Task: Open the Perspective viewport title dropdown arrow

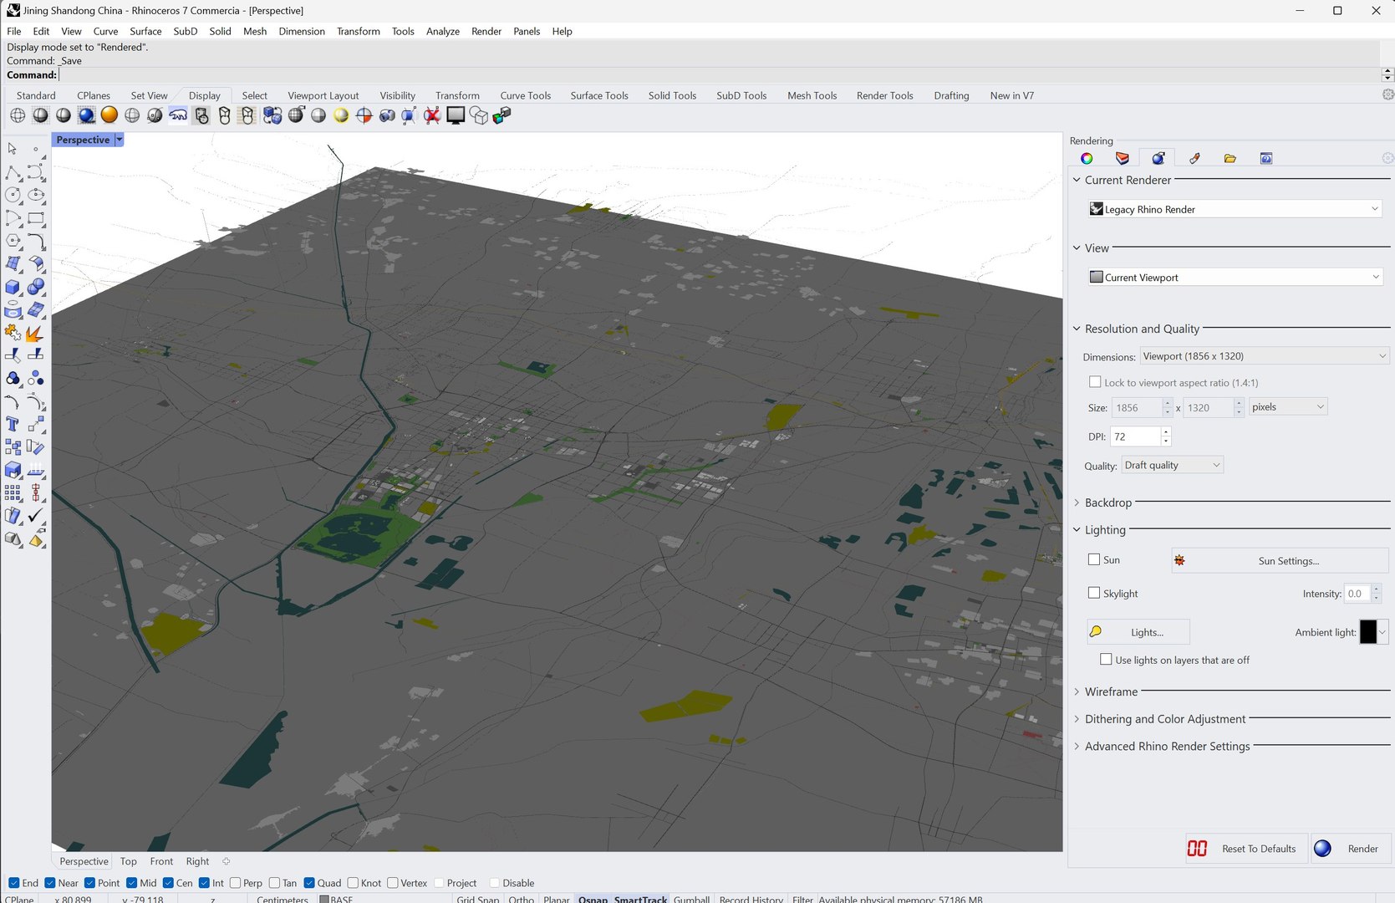Action: pyautogui.click(x=119, y=140)
